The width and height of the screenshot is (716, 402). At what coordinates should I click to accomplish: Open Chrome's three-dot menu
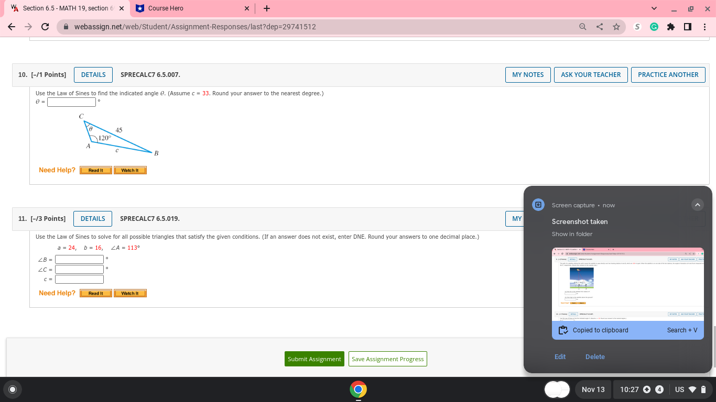(705, 26)
